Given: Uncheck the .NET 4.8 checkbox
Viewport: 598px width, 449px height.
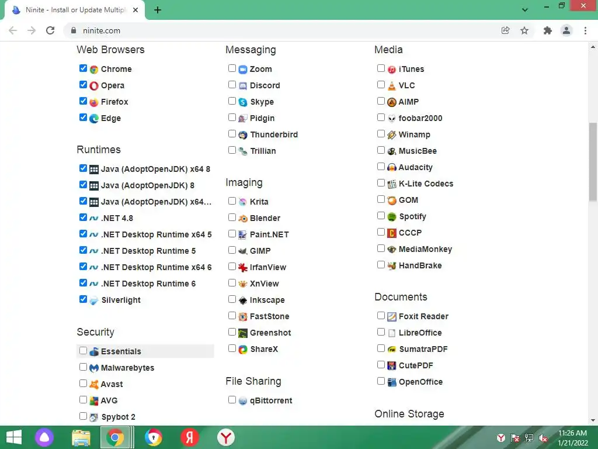Looking at the screenshot, I should pyautogui.click(x=83, y=217).
